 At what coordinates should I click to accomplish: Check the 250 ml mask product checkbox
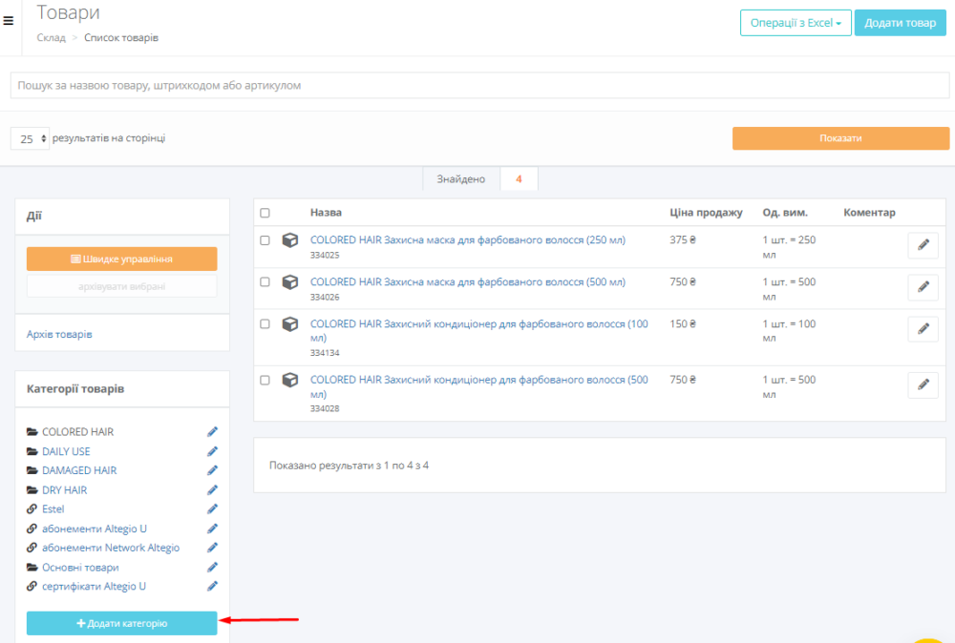tap(265, 240)
